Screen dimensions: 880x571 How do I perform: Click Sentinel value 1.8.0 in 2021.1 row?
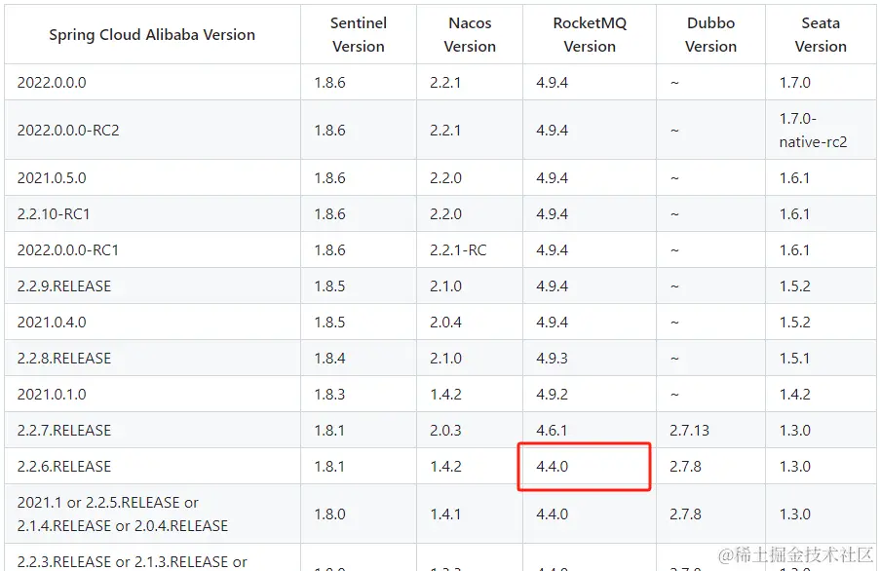click(x=329, y=514)
